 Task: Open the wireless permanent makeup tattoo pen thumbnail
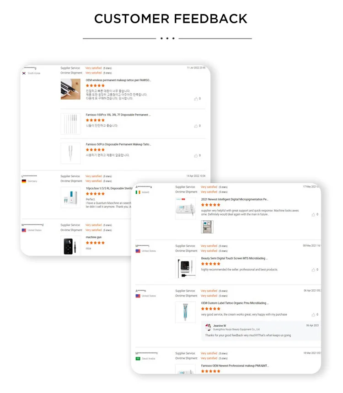(x=70, y=89)
